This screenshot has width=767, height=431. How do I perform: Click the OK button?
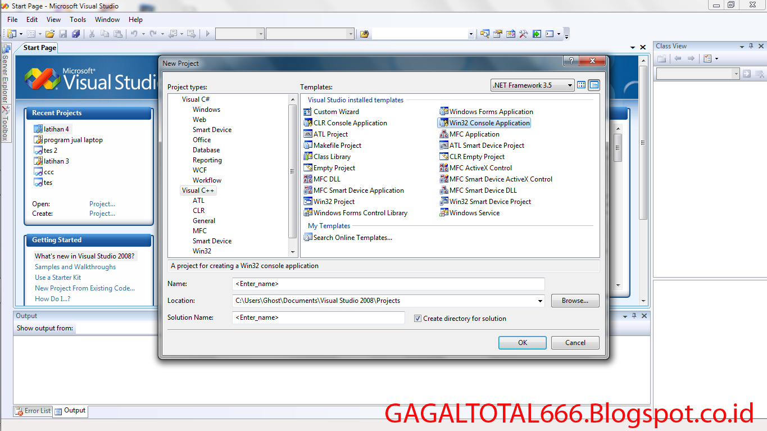523,343
